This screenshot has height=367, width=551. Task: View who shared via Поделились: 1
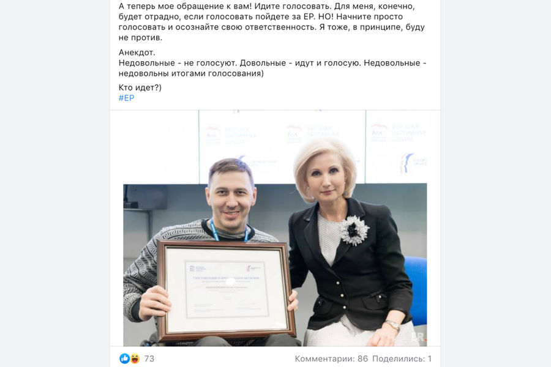coord(402,358)
